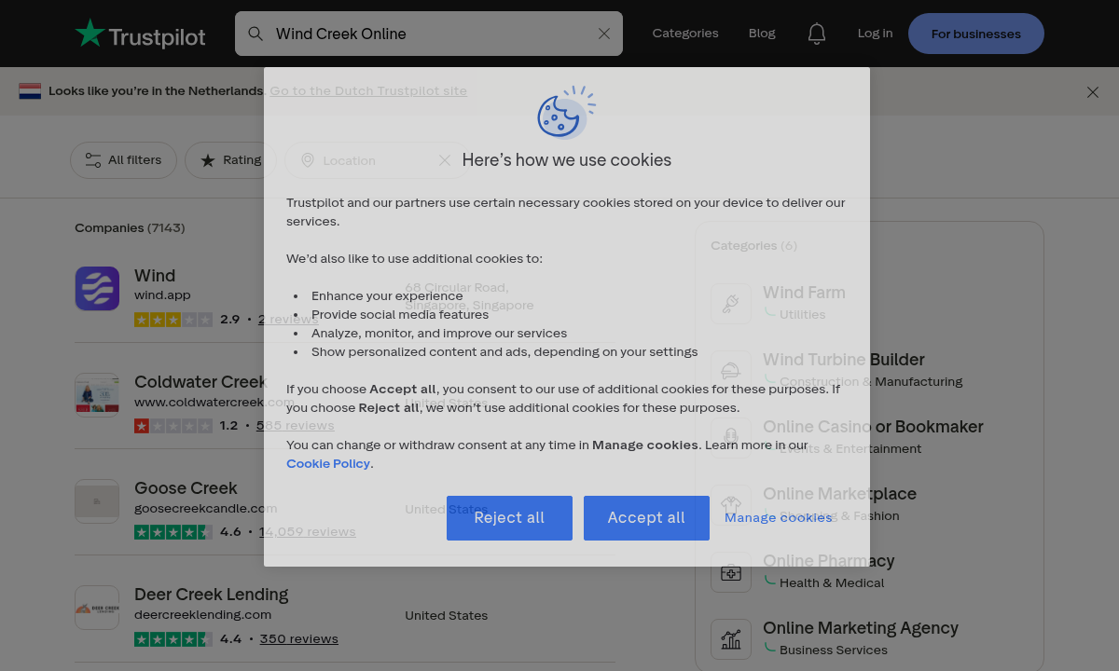The height and width of the screenshot is (671, 1119).
Task: Open the notifications bell
Action: (817, 34)
